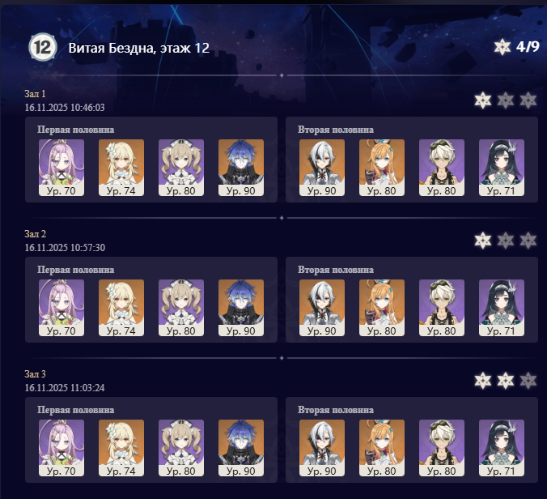This screenshot has width=547, height=499.
Task: Select first earned star of Hall 1
Action: (x=483, y=100)
